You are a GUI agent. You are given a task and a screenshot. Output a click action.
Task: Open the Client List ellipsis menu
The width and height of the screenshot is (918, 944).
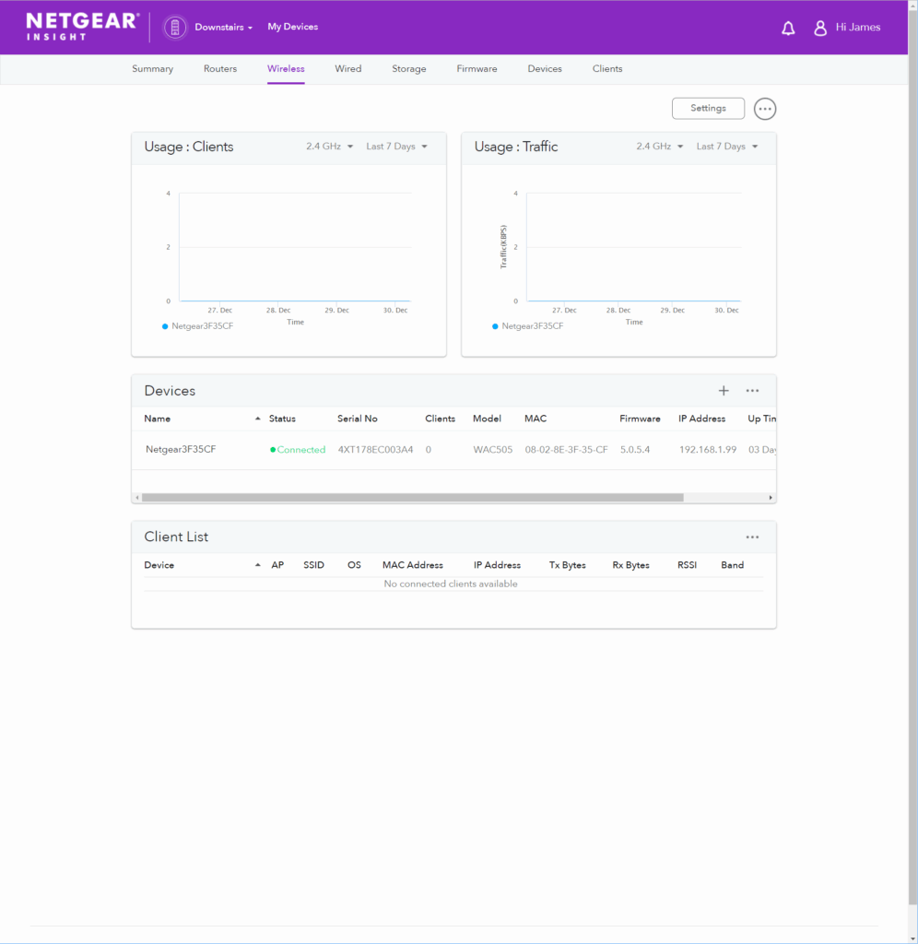coord(752,537)
